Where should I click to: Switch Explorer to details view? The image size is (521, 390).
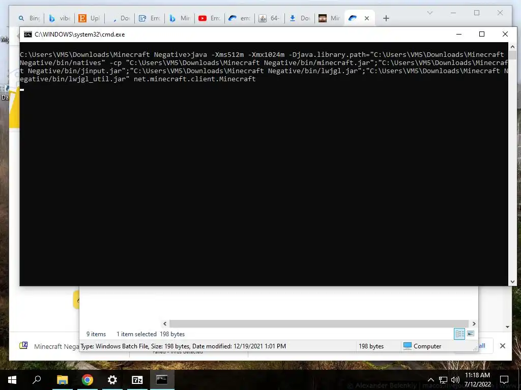459,334
